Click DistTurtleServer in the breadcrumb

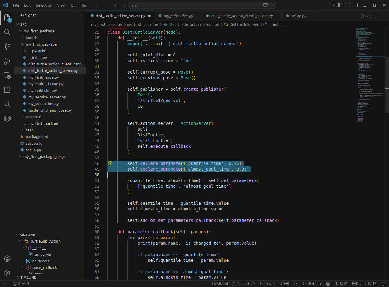(244, 25)
